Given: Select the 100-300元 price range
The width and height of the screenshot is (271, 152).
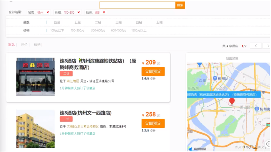Looking at the screenshot, I should click(77, 30).
